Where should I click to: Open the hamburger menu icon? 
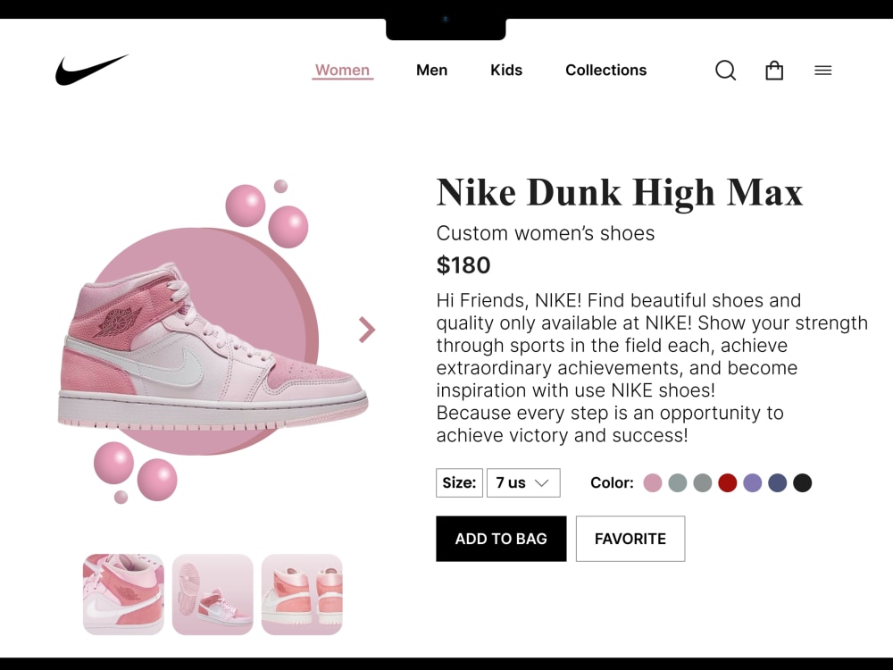(x=823, y=71)
